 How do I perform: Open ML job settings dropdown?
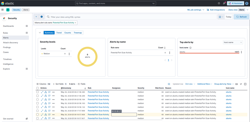(196, 10)
